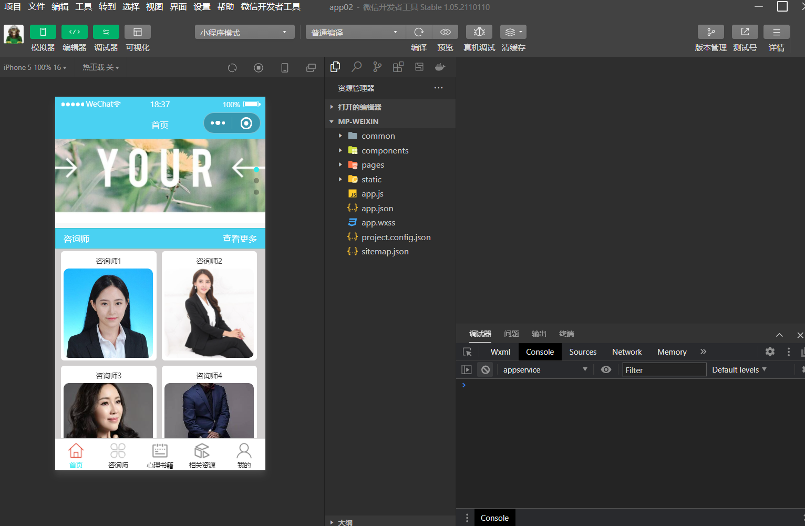Toggle the simulator panel button
Viewport: 805px width, 526px height.
pos(43,32)
